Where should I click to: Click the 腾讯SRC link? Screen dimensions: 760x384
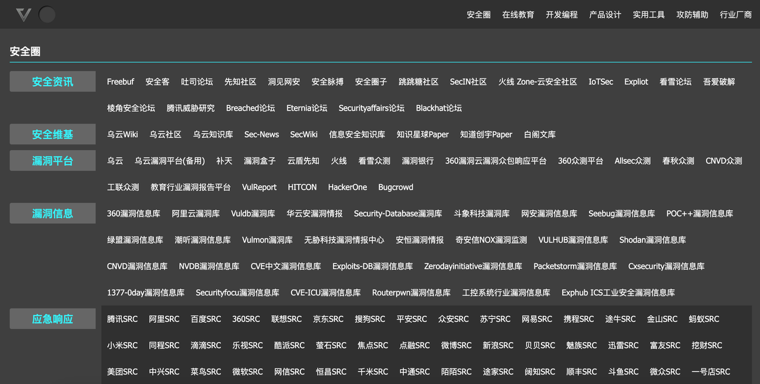click(x=122, y=319)
